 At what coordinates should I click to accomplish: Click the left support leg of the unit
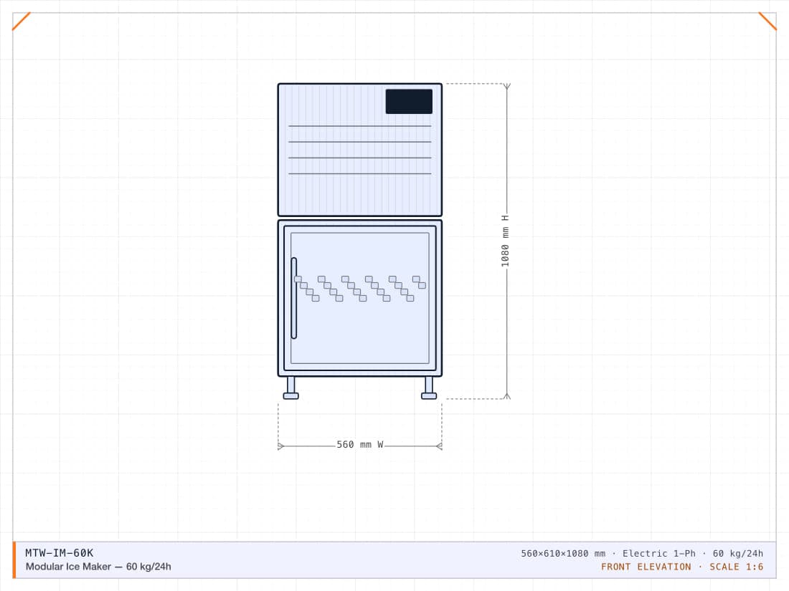click(290, 388)
